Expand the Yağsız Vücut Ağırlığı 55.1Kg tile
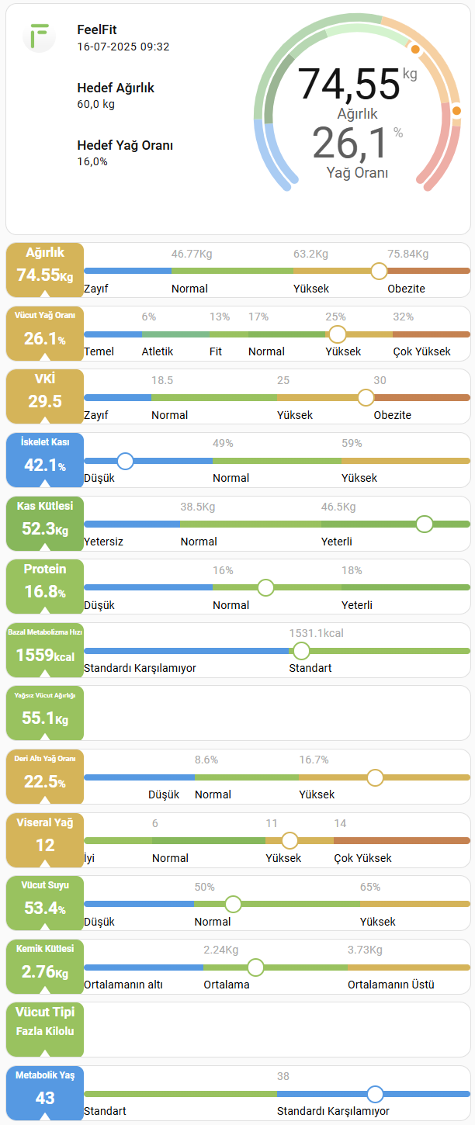The image size is (475, 1125). (x=45, y=712)
